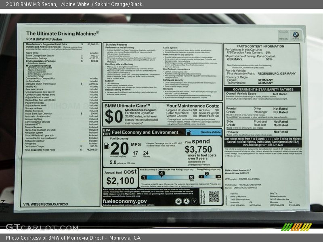Image resolution: width=323 pixels, height=242 pixels.
Task: Click the Parts Content Information heading
Action: pyautogui.click(x=260, y=46)
